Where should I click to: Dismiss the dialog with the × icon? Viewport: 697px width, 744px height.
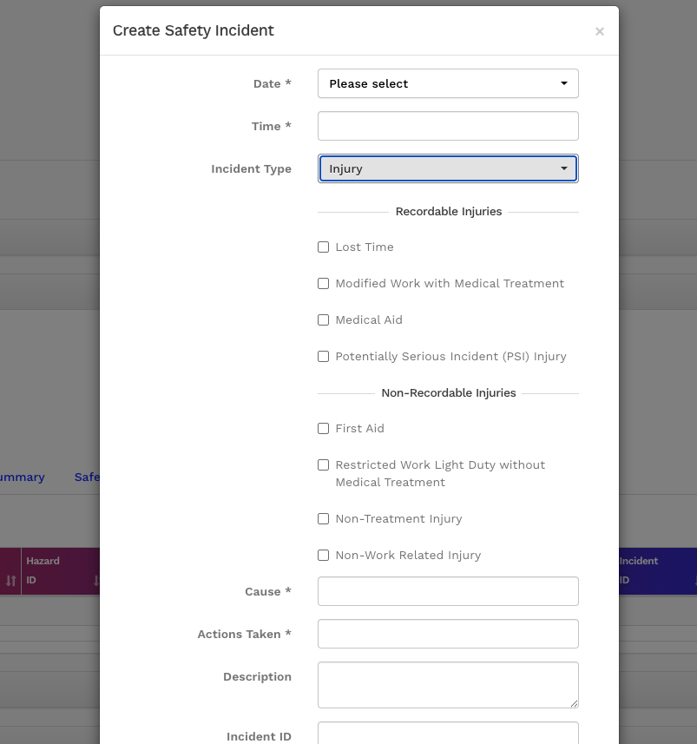coord(599,31)
